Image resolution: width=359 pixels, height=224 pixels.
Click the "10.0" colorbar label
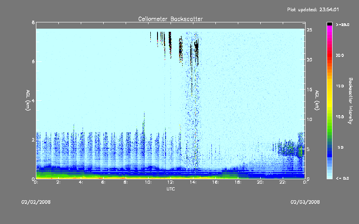coord(340,117)
